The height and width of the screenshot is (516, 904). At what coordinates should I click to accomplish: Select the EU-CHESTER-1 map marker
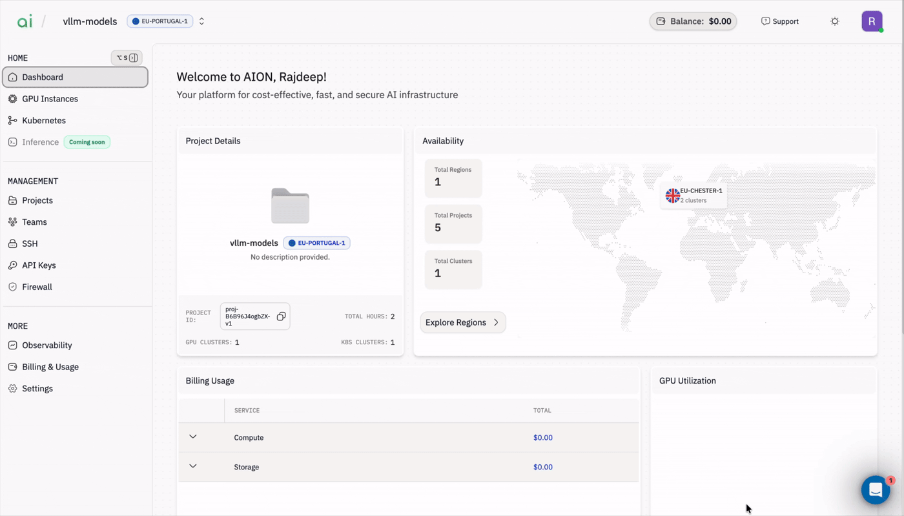point(694,195)
